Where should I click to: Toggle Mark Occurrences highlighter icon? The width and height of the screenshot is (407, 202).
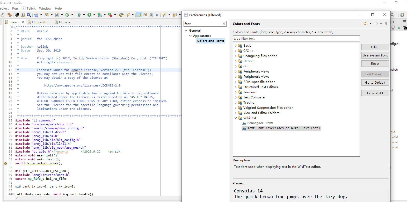coord(139,15)
